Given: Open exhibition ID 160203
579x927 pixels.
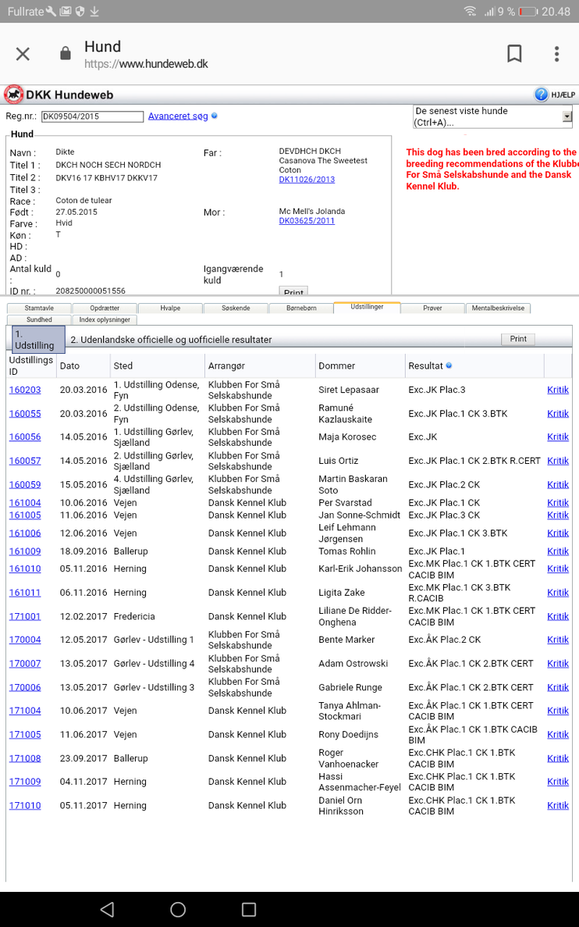Looking at the screenshot, I should [x=25, y=390].
